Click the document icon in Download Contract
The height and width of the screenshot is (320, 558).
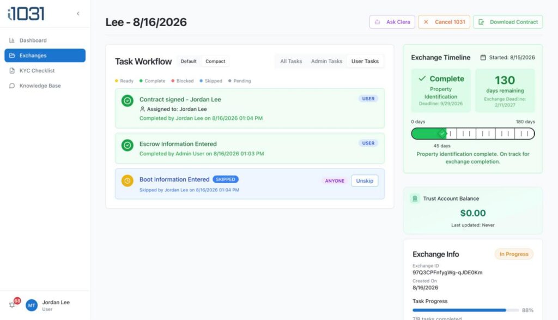481,22
